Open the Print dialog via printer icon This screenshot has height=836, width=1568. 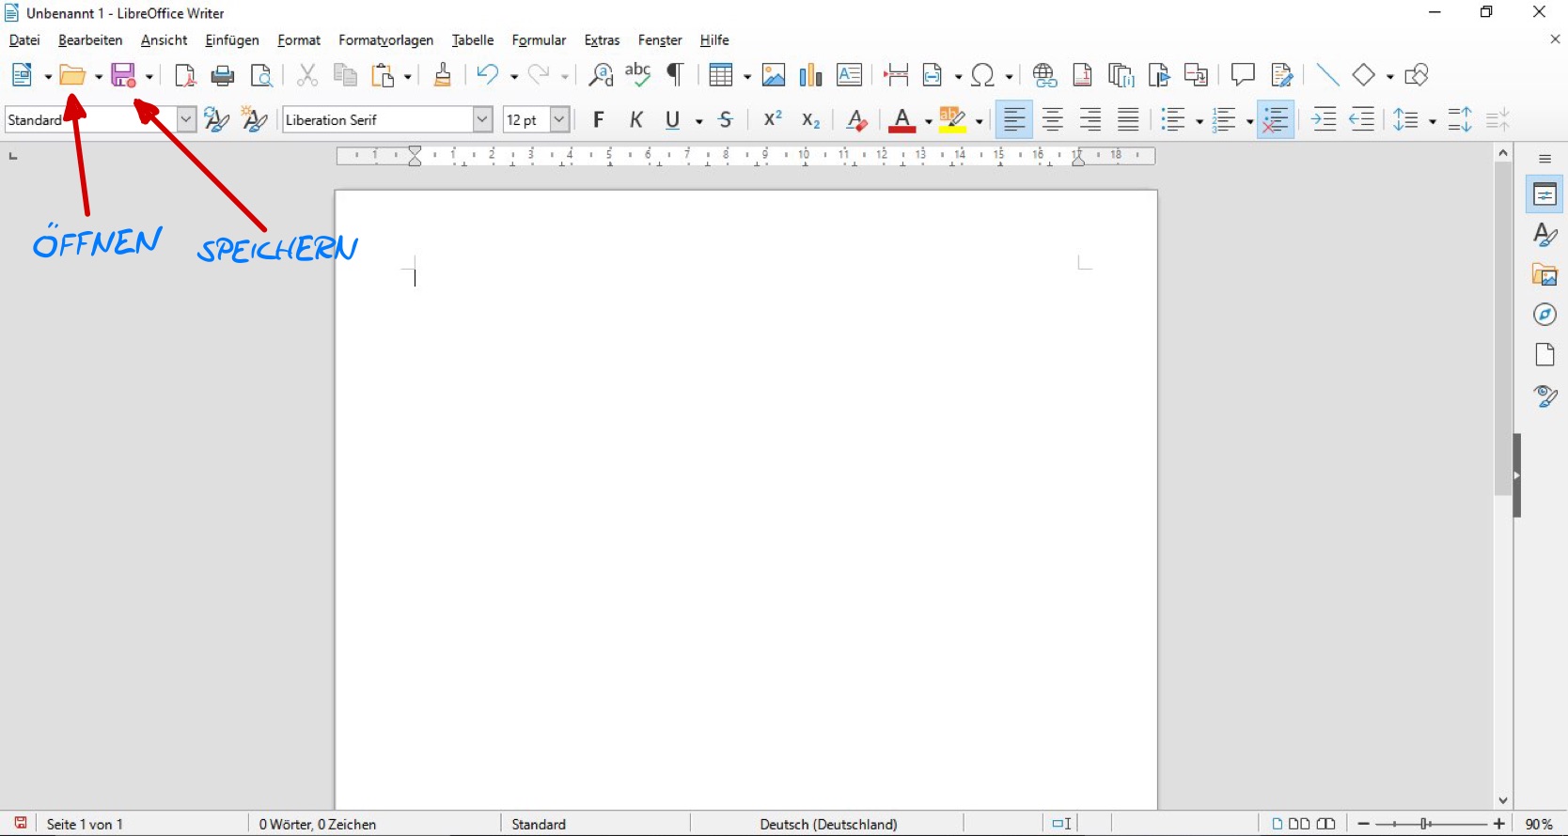tap(223, 75)
